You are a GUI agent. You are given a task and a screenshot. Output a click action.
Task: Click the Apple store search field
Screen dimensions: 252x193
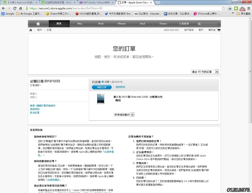(208, 24)
